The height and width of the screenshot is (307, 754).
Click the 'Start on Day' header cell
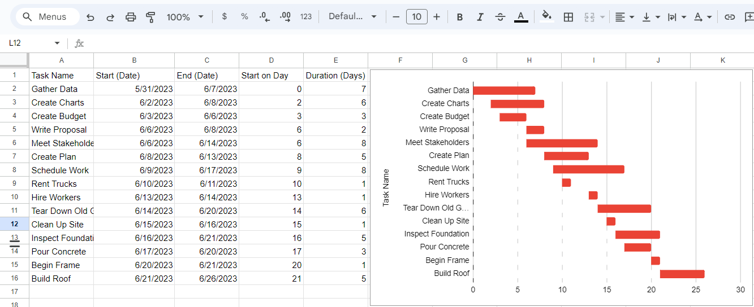pyautogui.click(x=272, y=75)
